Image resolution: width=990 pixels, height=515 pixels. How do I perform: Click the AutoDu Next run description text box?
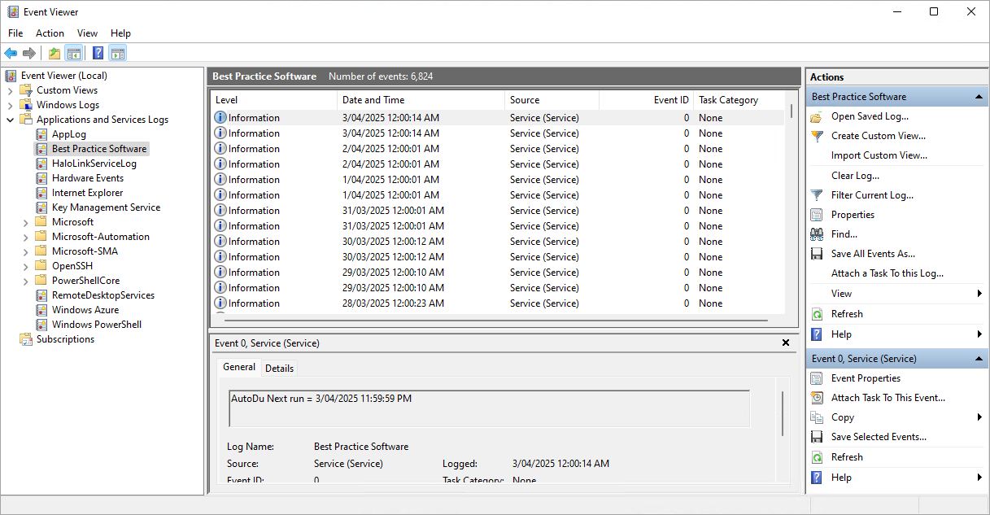click(x=490, y=408)
